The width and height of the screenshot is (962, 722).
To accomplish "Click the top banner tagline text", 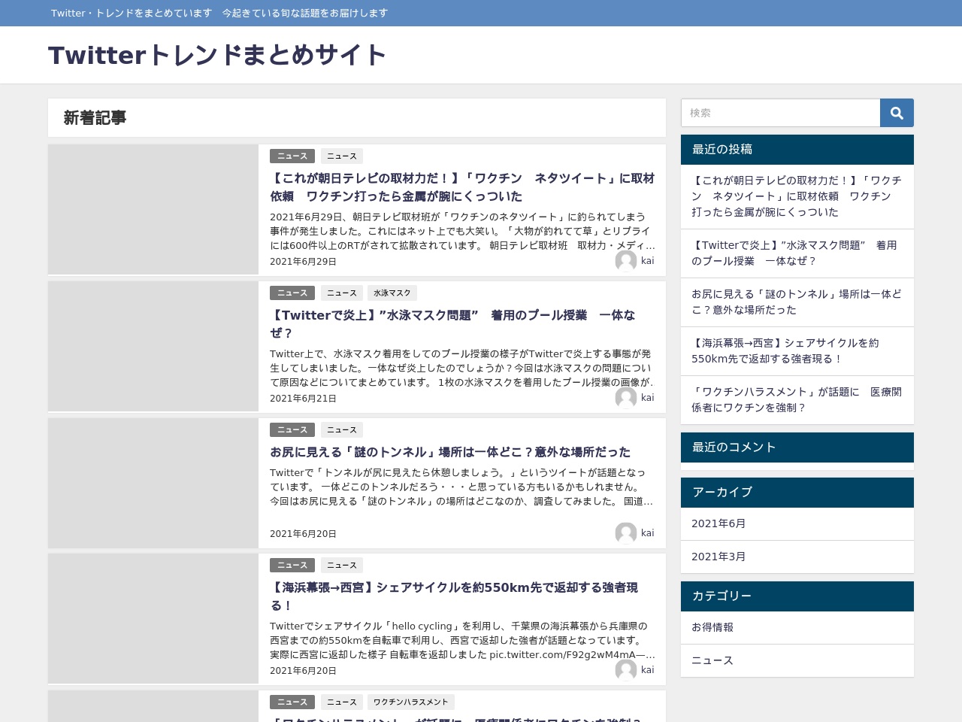I will pyautogui.click(x=219, y=14).
